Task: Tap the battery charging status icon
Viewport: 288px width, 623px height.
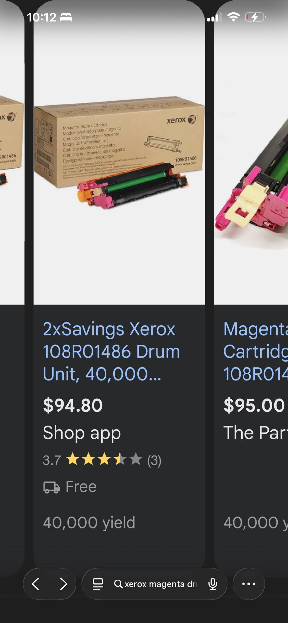Action: 256,17
